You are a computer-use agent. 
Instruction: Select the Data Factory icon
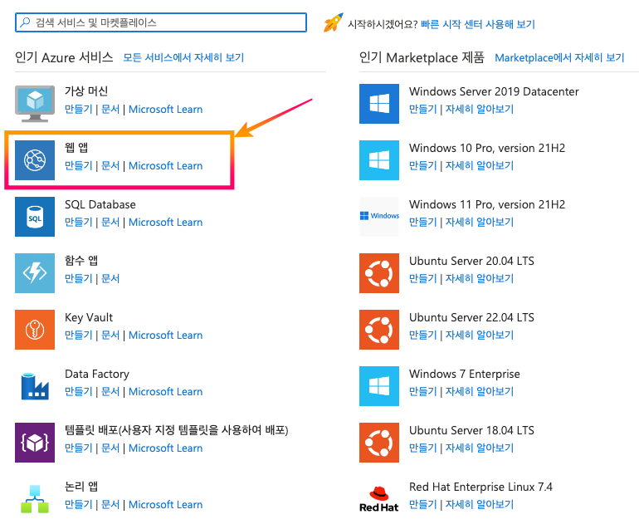click(35, 386)
